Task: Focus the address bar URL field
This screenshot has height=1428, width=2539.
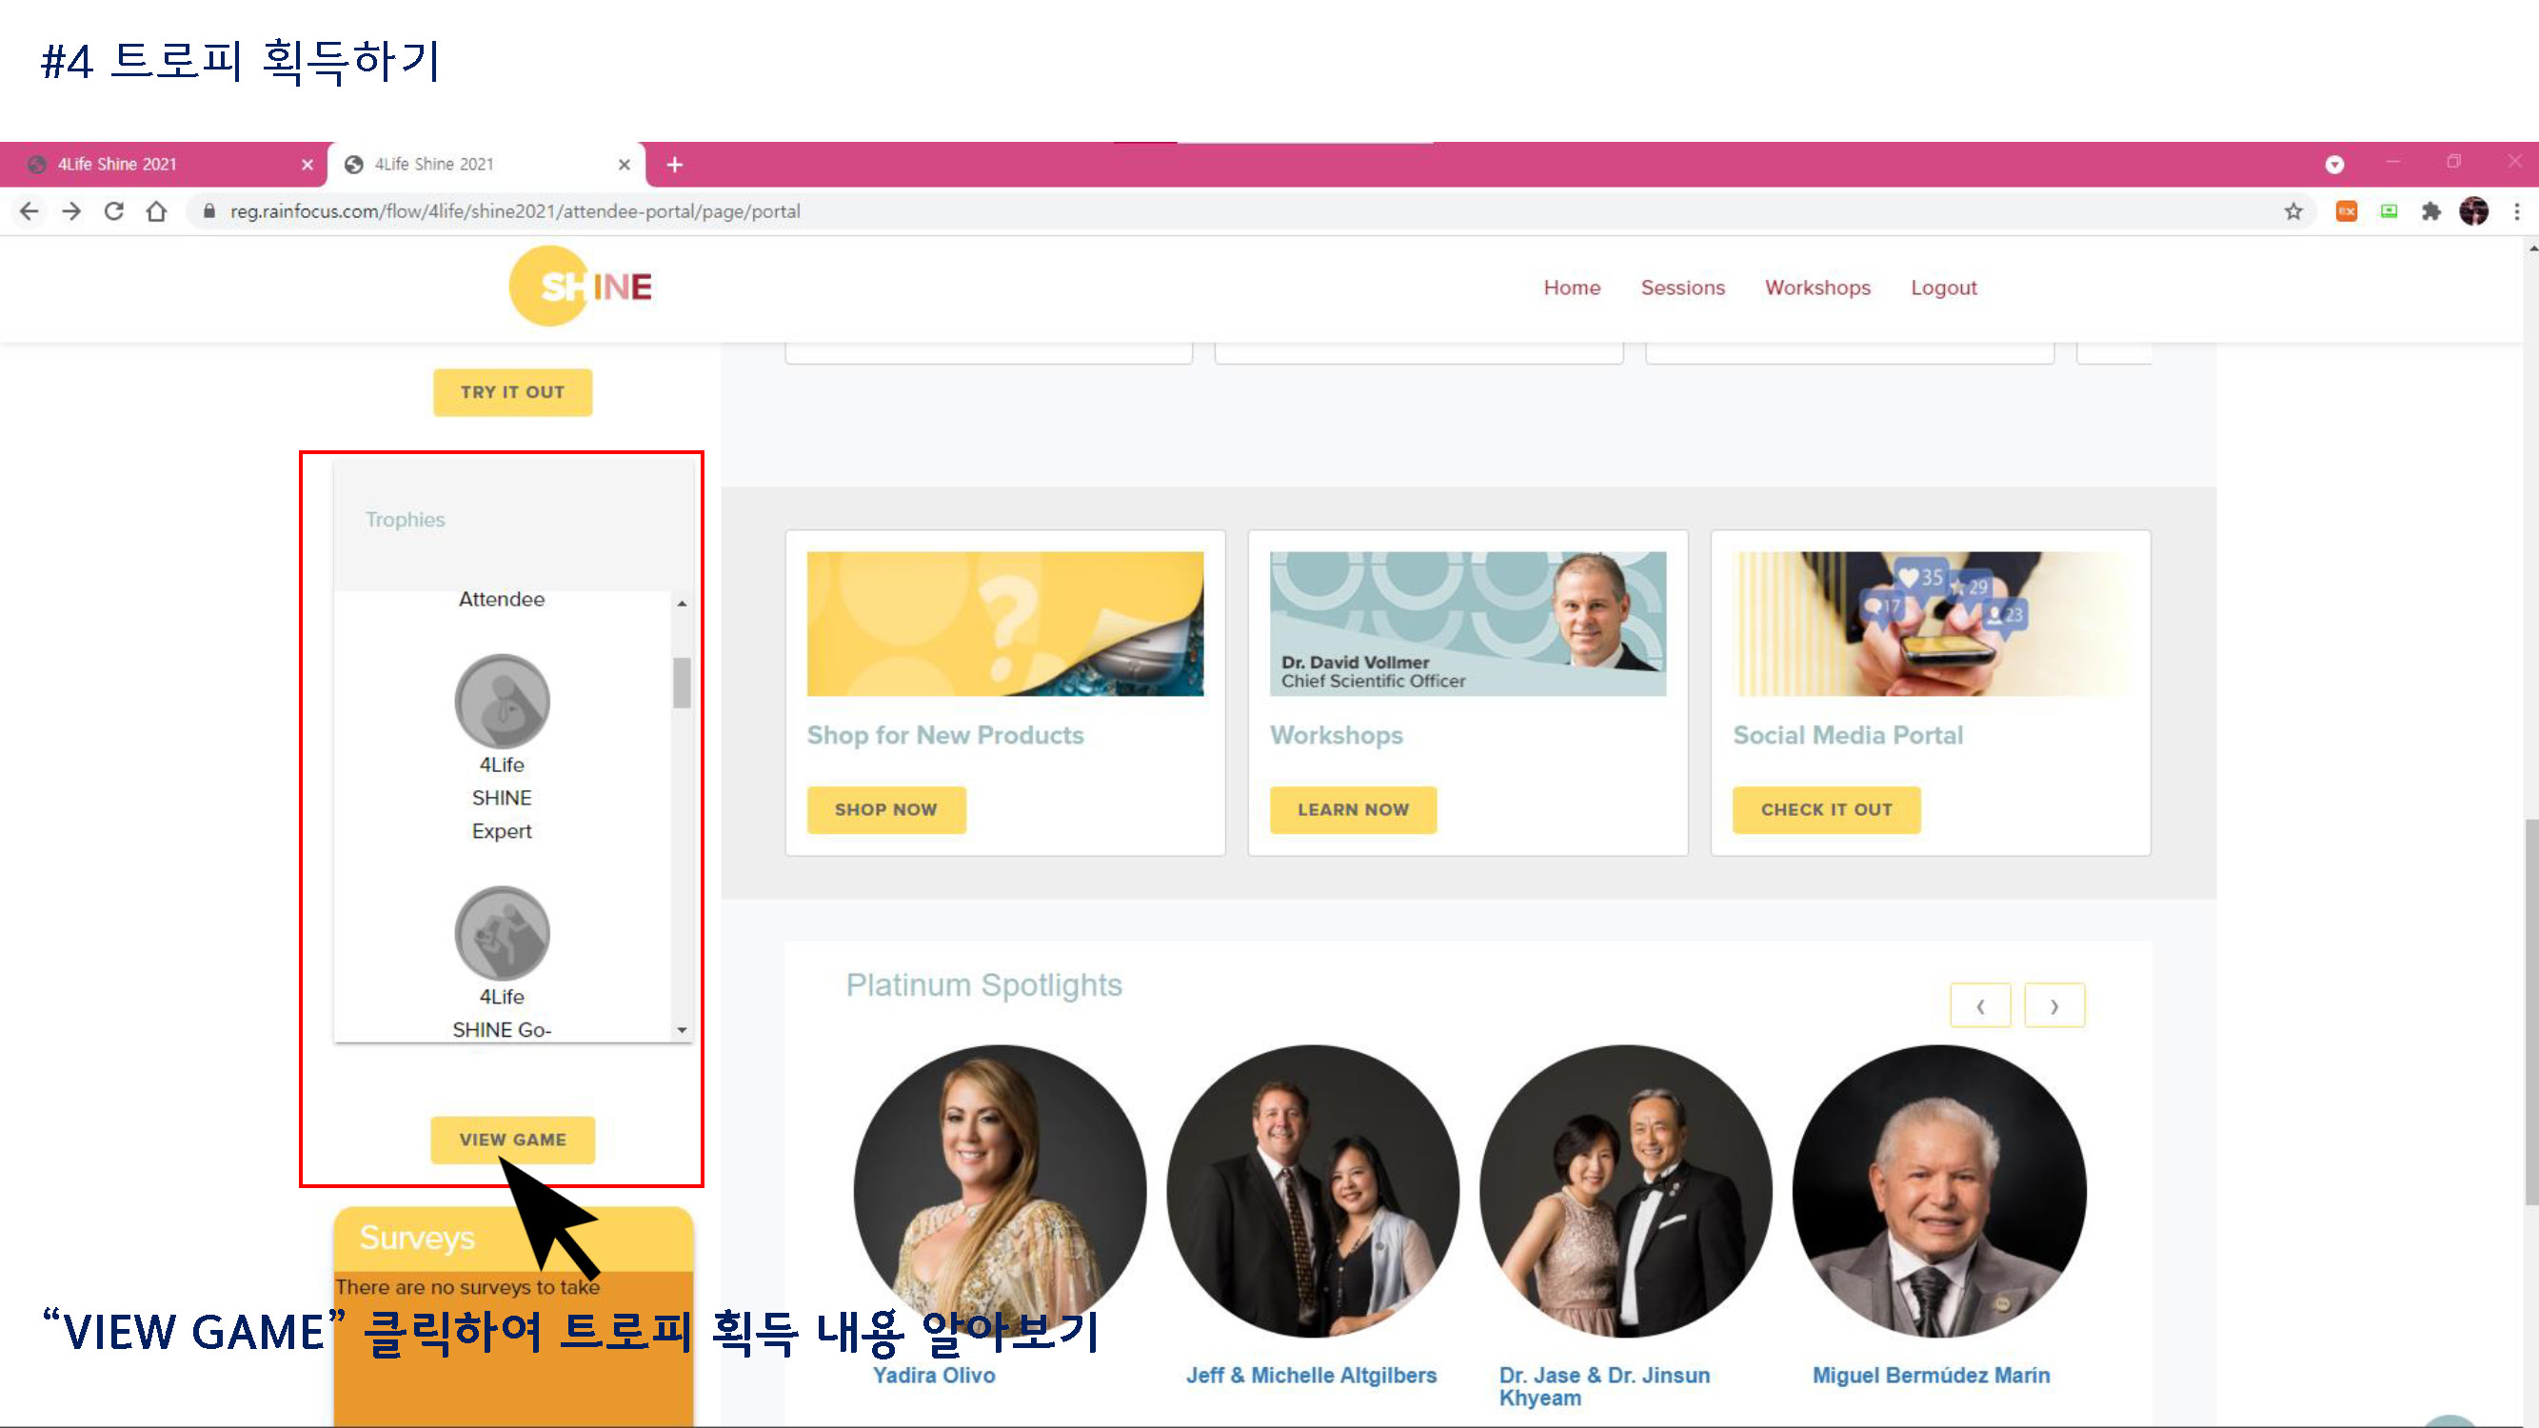Action: [1242, 211]
